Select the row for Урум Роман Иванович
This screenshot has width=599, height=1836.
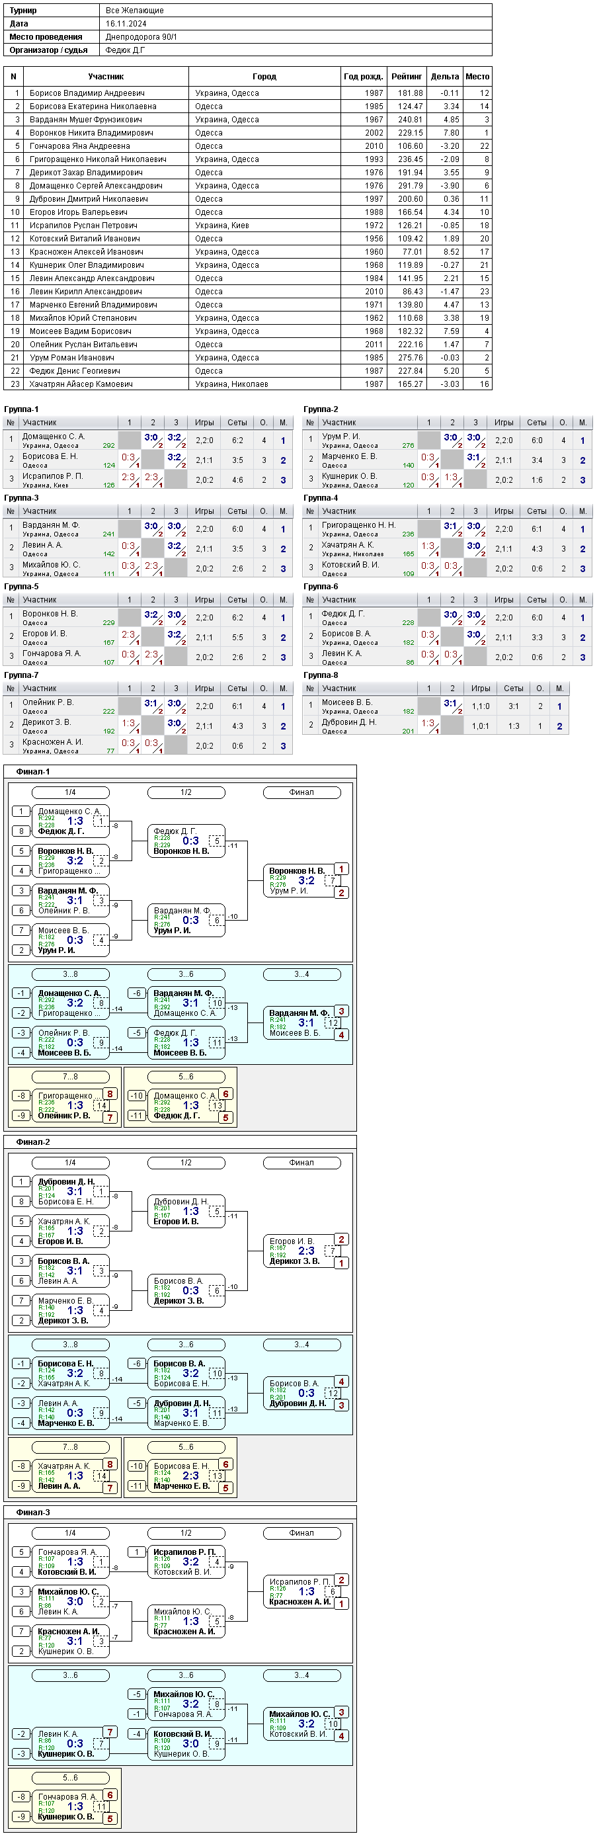click(x=248, y=358)
